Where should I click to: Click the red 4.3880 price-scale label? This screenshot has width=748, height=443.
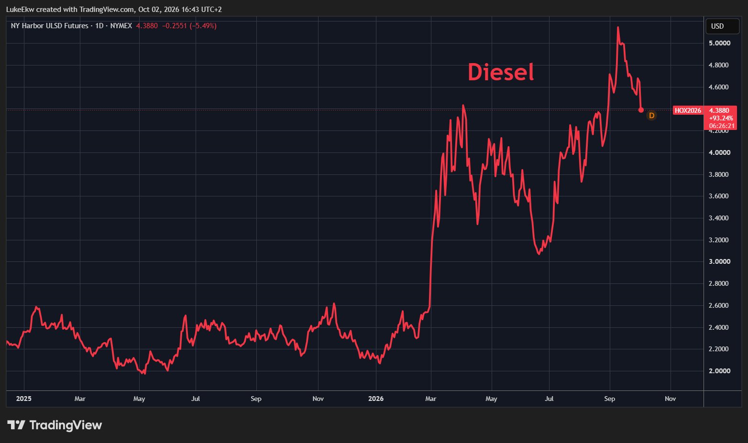[x=719, y=110]
